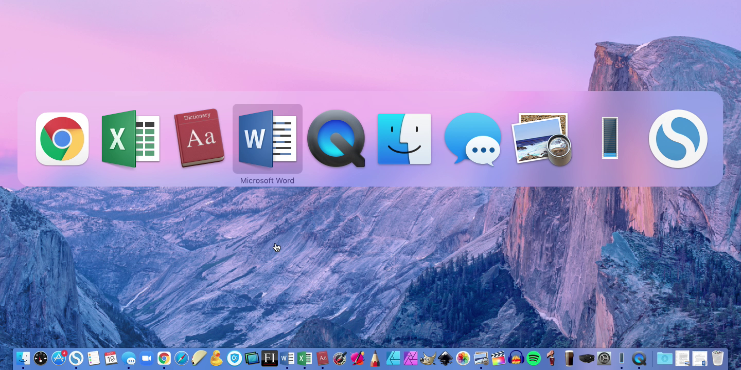
Task: Open Reminders from the Dock
Action: 94,358
